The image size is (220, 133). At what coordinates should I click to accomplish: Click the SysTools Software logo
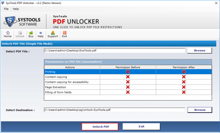pyautogui.click(x=22, y=21)
